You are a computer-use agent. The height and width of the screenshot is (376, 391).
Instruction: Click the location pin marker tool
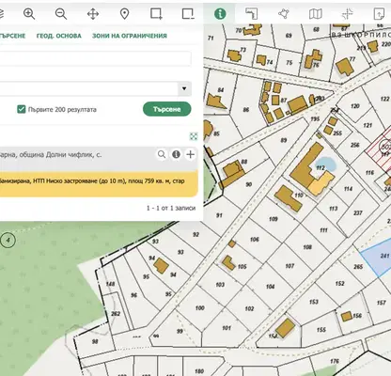[x=125, y=14]
